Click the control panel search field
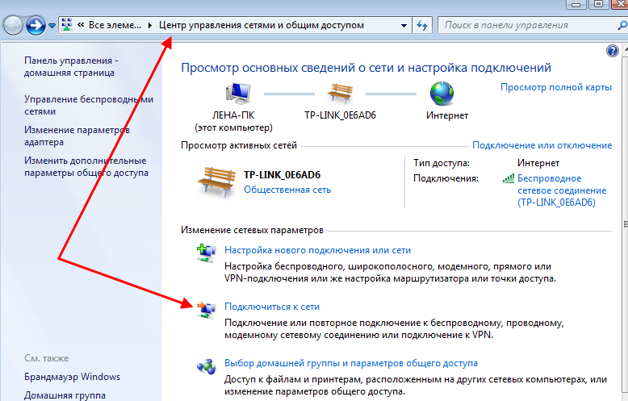This screenshot has width=628, height=401. coord(533,25)
